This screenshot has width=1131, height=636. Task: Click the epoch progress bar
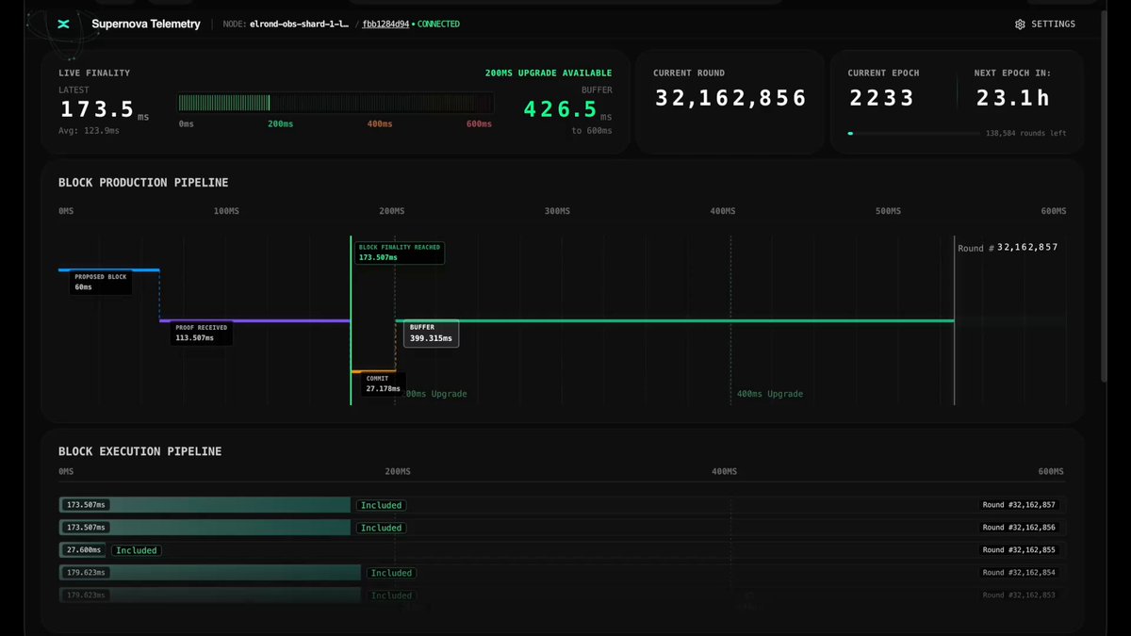pyautogui.click(x=913, y=134)
